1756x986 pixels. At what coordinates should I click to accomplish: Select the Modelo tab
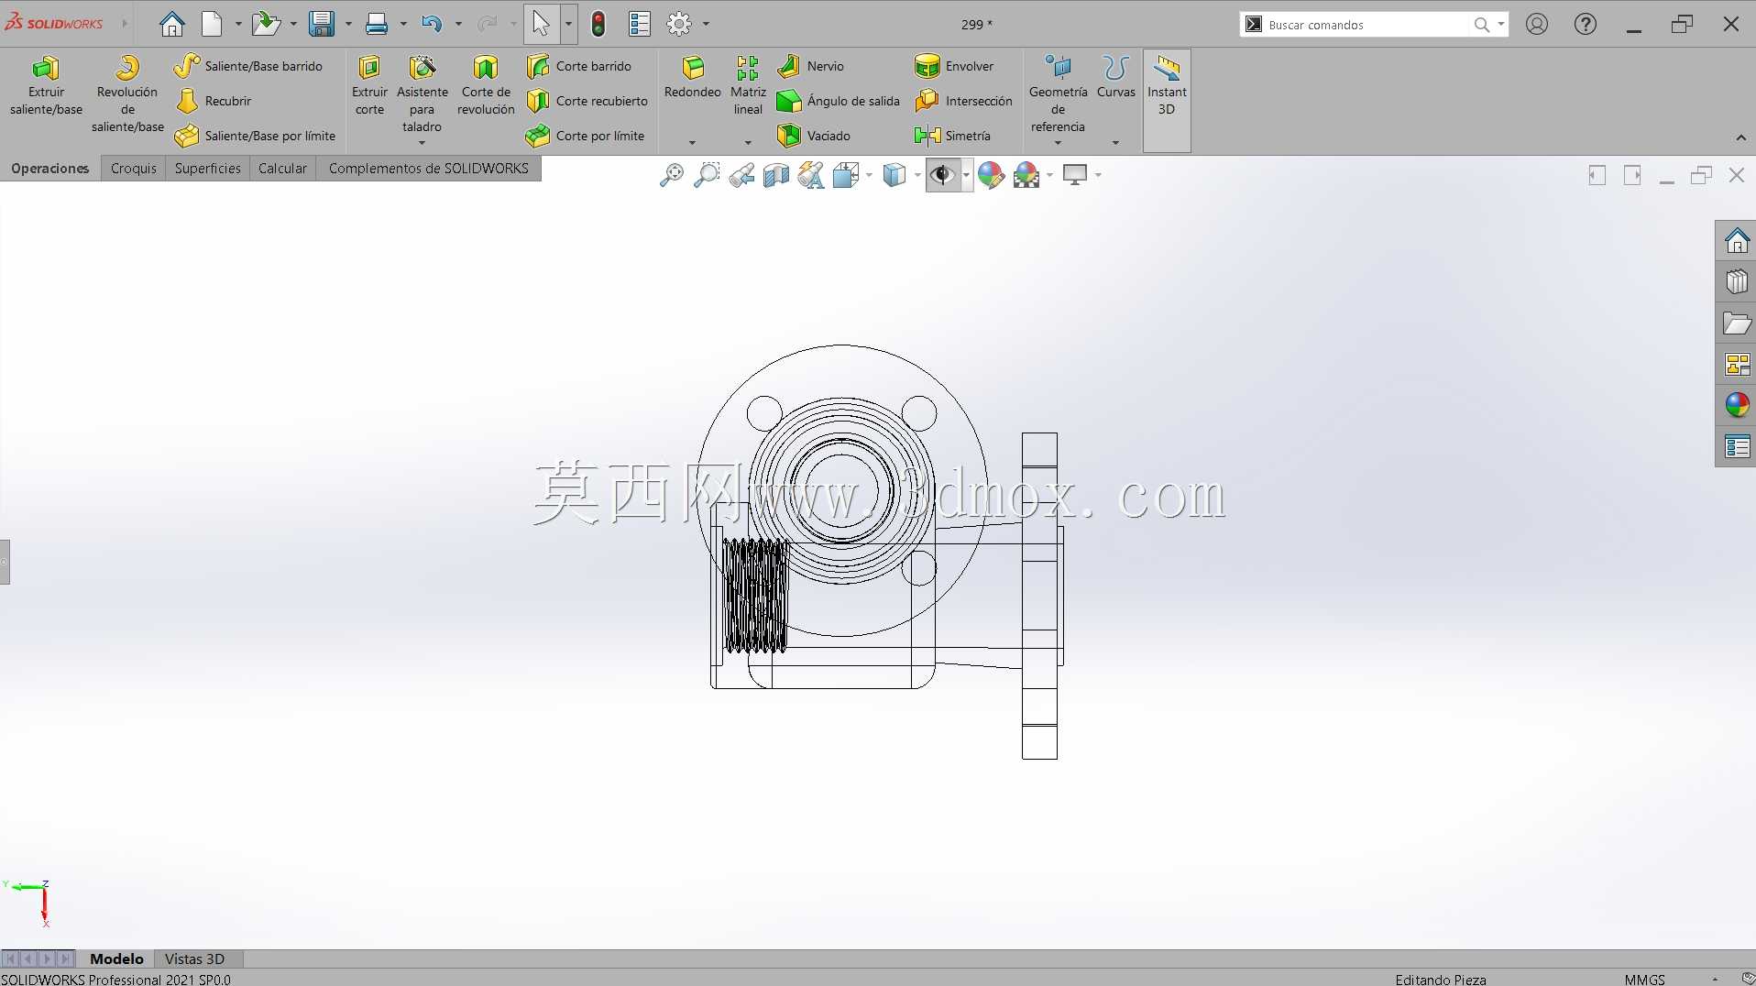116,959
